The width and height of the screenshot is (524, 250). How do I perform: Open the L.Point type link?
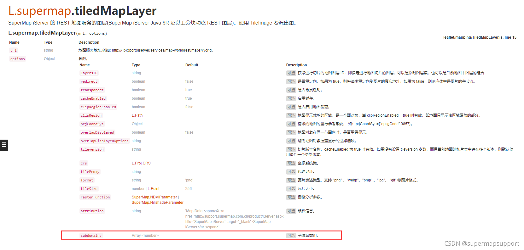(x=154, y=189)
